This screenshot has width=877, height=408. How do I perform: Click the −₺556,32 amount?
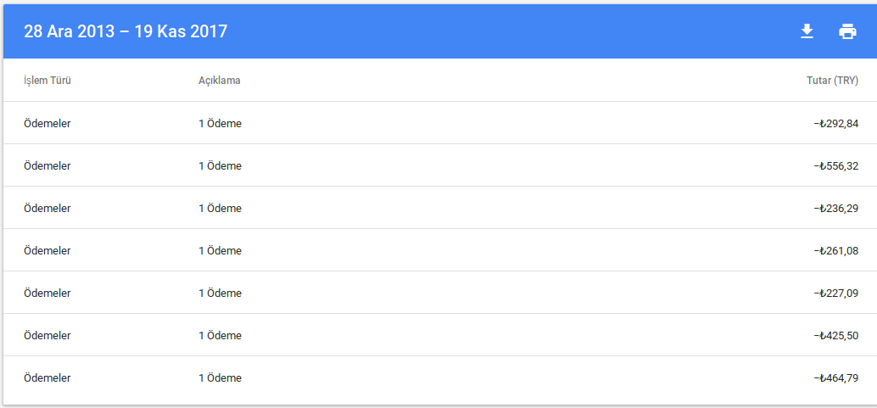coord(836,166)
